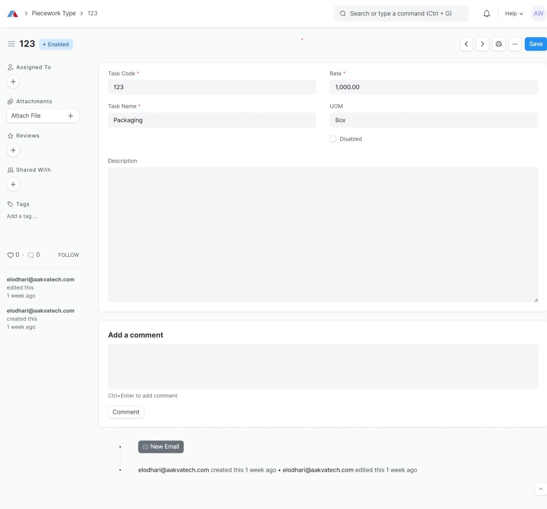Add an assignee with plus button

click(x=13, y=82)
